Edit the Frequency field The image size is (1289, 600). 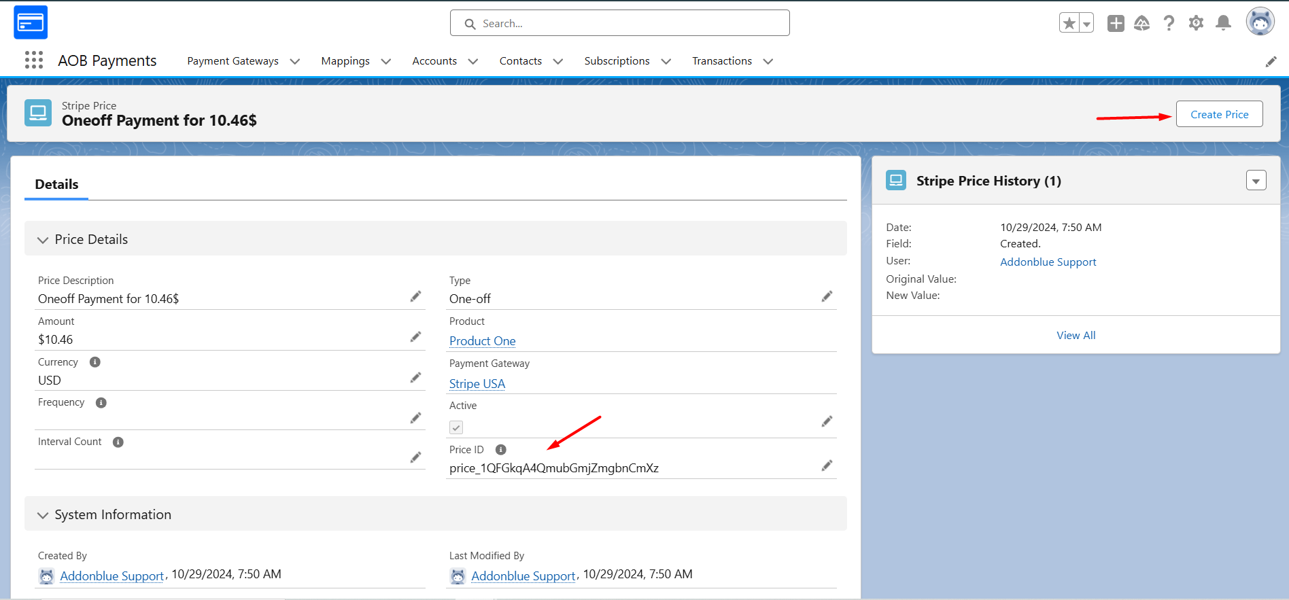[x=415, y=418]
